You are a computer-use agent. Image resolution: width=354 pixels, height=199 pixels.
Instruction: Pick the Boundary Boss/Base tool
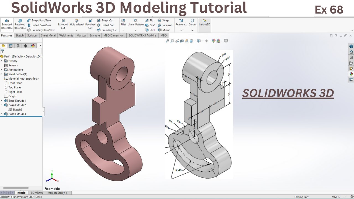click(x=41, y=30)
